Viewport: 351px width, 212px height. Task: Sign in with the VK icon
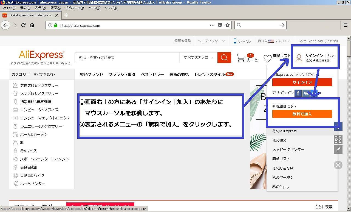(306, 93)
